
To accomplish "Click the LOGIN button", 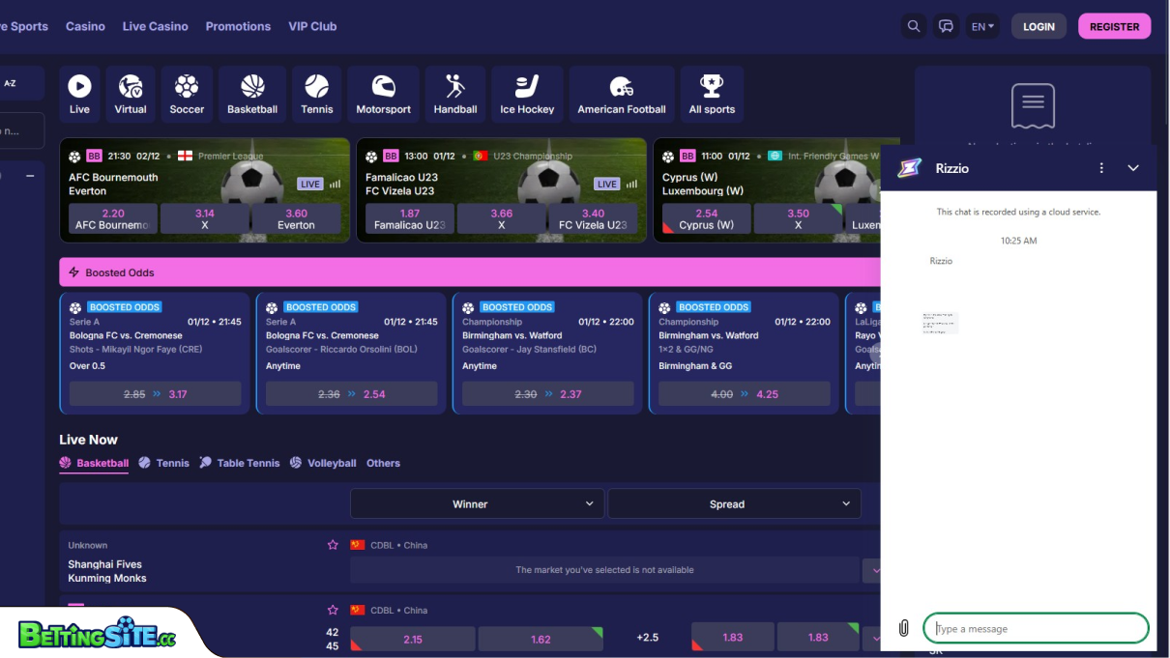I will click(1038, 26).
